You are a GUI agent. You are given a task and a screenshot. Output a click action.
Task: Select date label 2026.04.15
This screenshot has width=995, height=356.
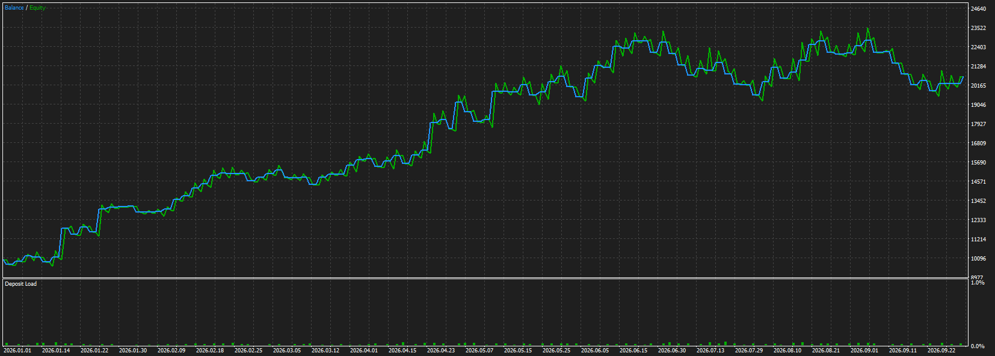pos(402,351)
